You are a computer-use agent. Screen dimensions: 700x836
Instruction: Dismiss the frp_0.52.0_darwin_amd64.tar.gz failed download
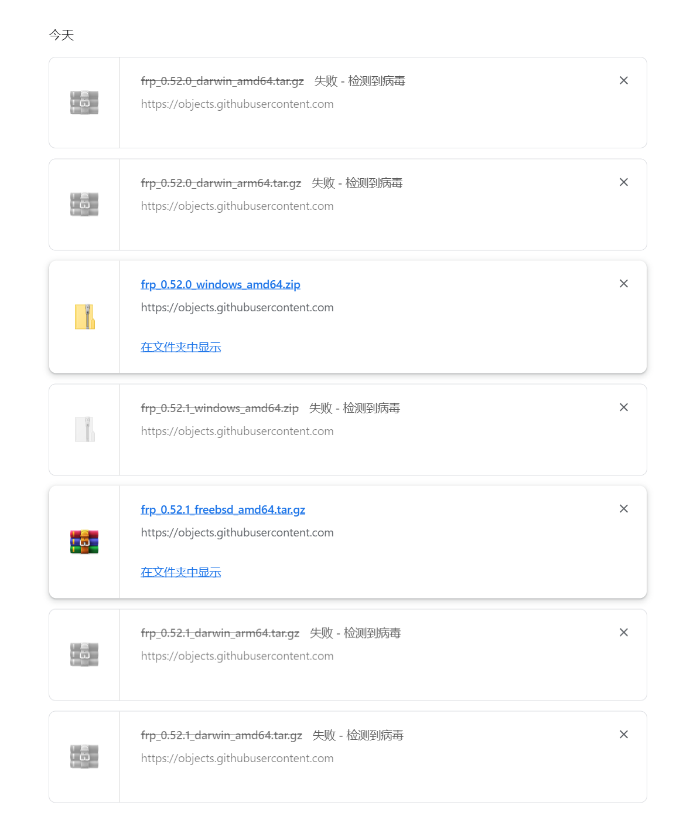[623, 80]
